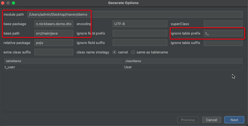The height and width of the screenshot is (126, 248).
Task: Click the superClass input field
Action: click(223, 24)
